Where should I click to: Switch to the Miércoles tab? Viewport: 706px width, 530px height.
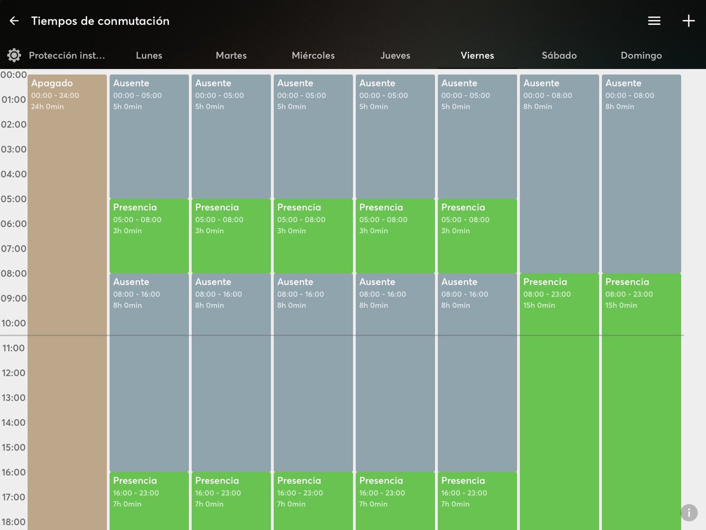coord(313,55)
